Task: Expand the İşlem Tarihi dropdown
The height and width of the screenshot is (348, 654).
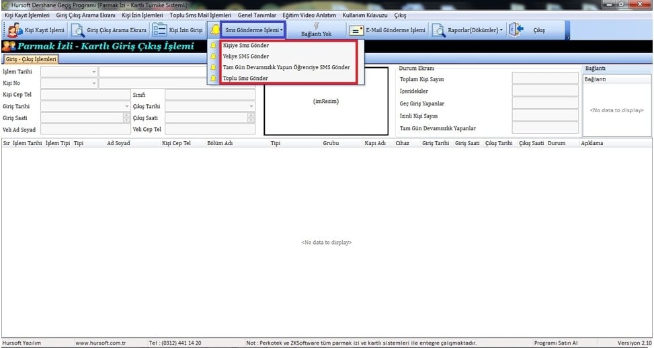Action: pyautogui.click(x=93, y=72)
